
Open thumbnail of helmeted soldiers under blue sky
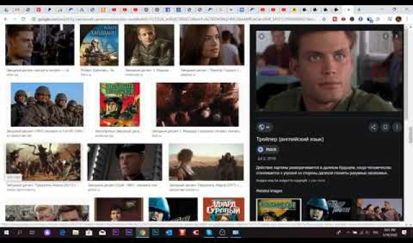click(47, 105)
